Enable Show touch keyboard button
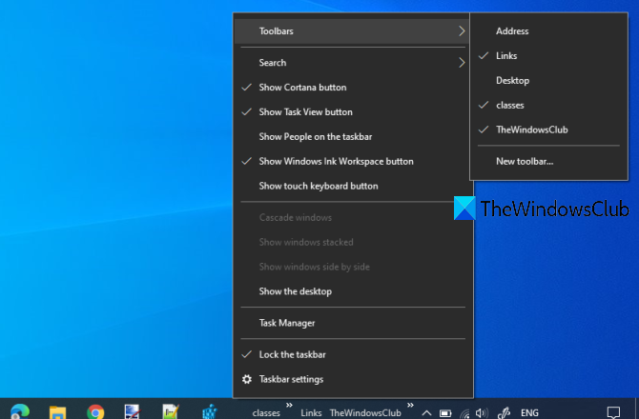 click(x=353, y=186)
